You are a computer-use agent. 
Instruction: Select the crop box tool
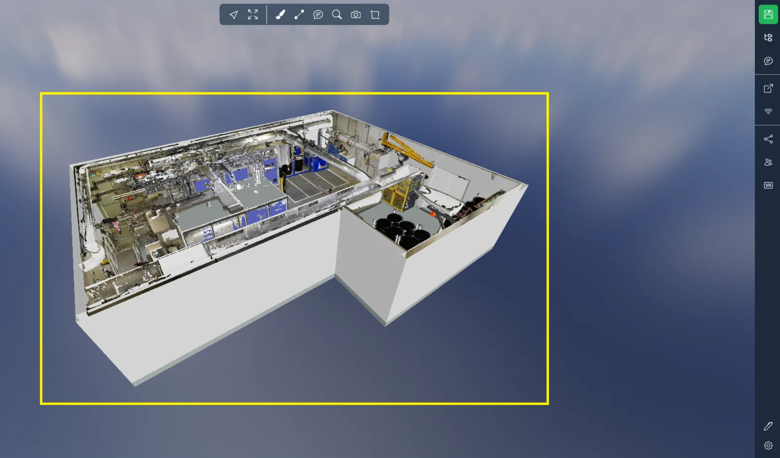[375, 15]
